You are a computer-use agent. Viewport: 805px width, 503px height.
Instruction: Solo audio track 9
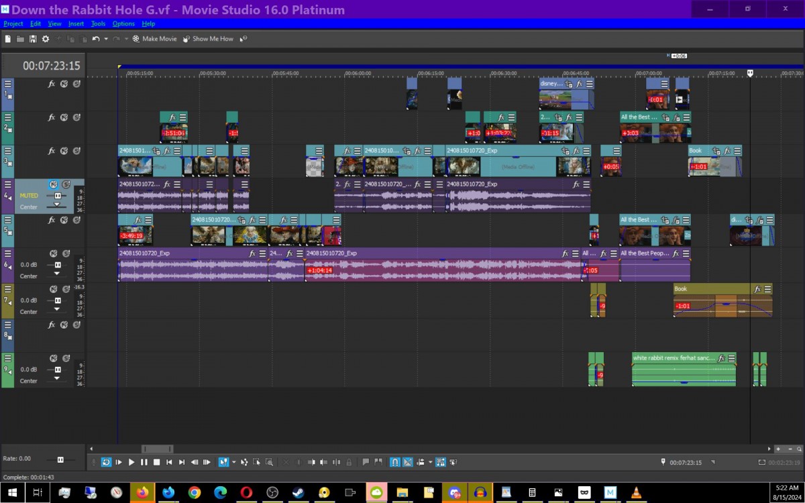click(x=66, y=359)
